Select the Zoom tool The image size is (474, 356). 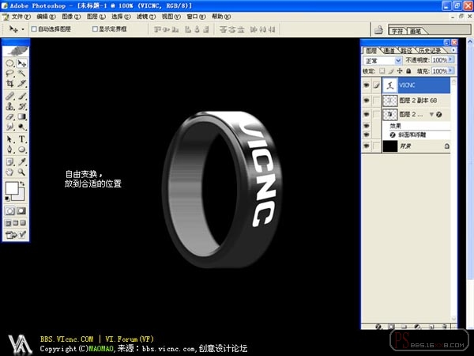(22, 172)
